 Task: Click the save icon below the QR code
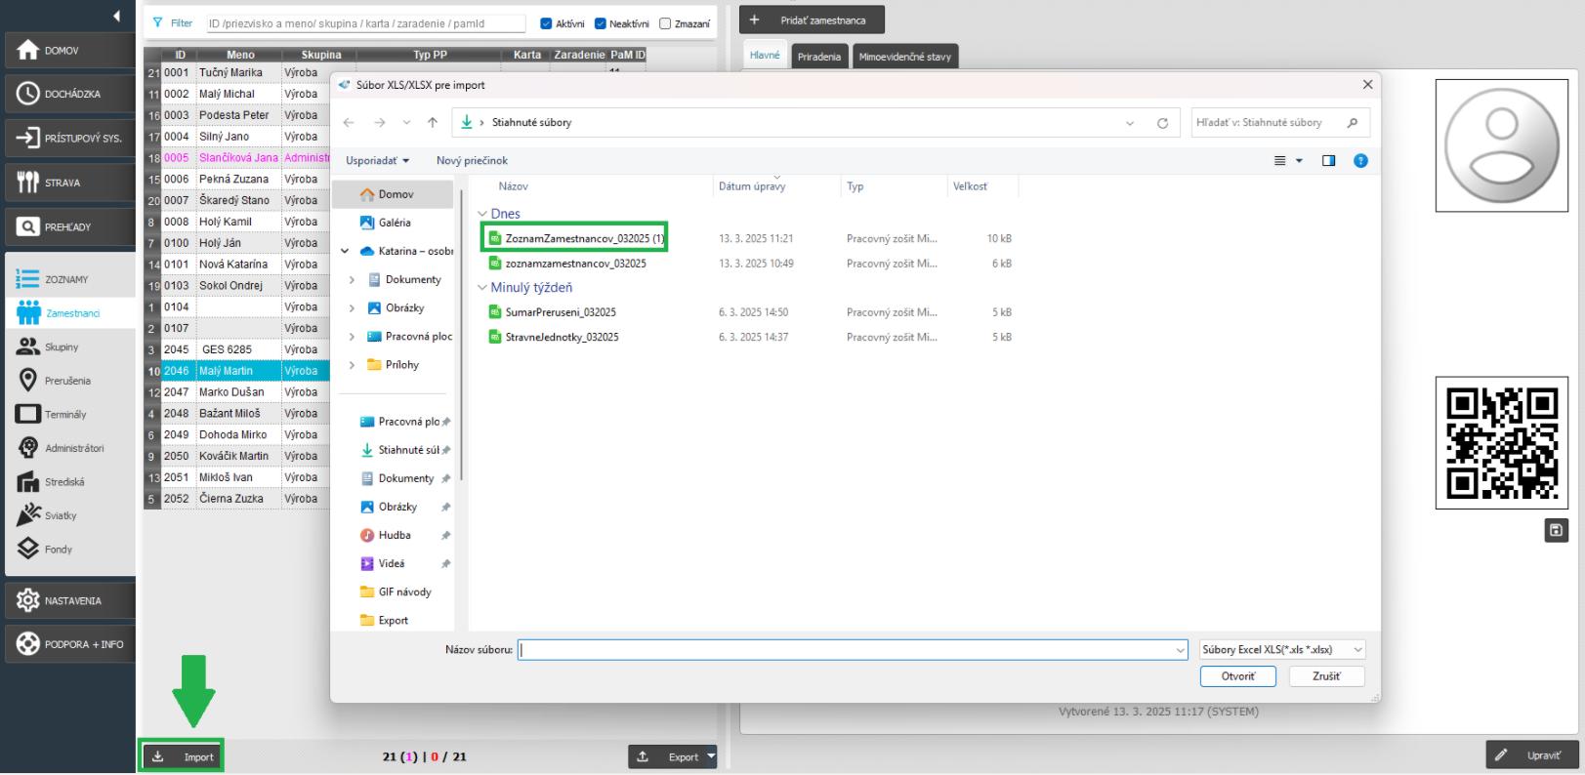click(x=1556, y=530)
